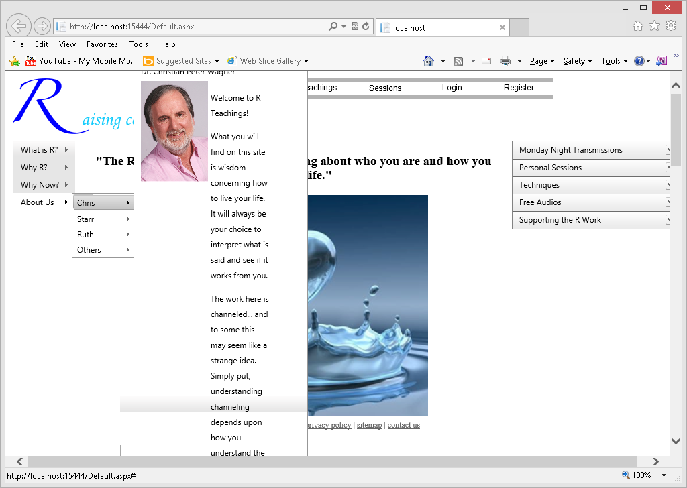Open Favorites star icon at top right
Viewport: 687px width, 488px height.
point(654,26)
